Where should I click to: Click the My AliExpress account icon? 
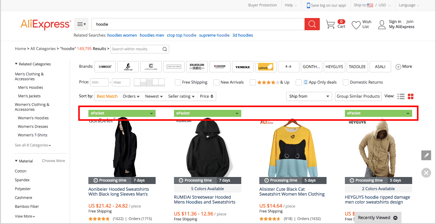(x=382, y=25)
